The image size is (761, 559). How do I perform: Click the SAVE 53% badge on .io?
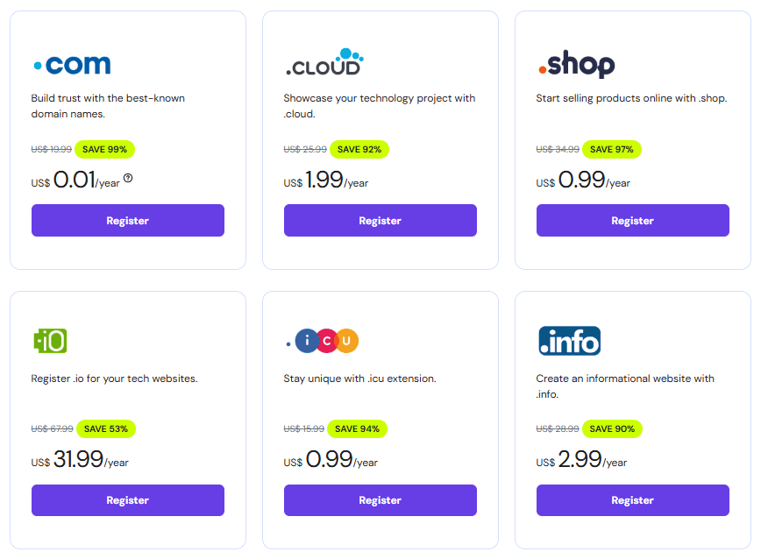tap(106, 428)
